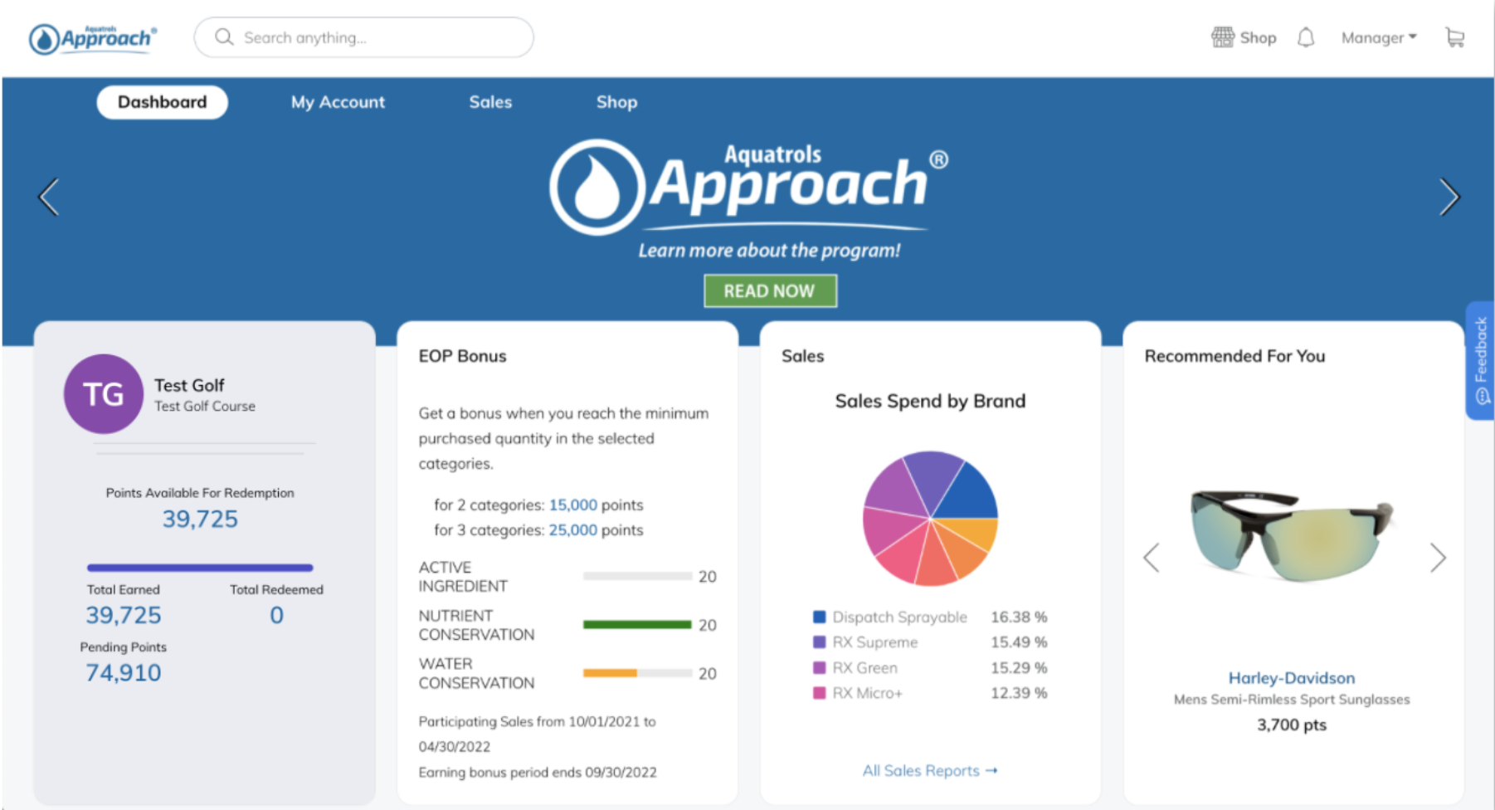
Task: Select the Dashboard tab
Action: point(163,102)
